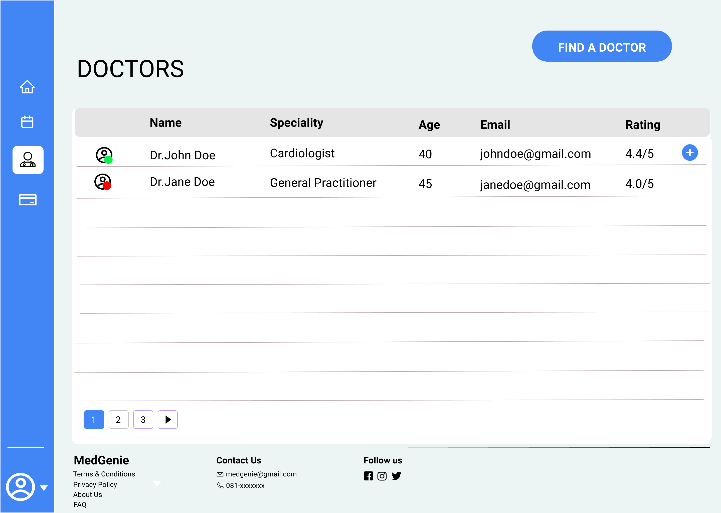Open MedGenie Instagram icon
The height and width of the screenshot is (513, 721).
pyautogui.click(x=382, y=476)
